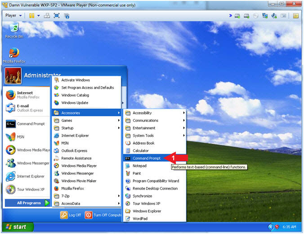Viewport: 304px width, 234px height.
Task: Open Windows Catalog entry
Action: [x=87, y=95]
